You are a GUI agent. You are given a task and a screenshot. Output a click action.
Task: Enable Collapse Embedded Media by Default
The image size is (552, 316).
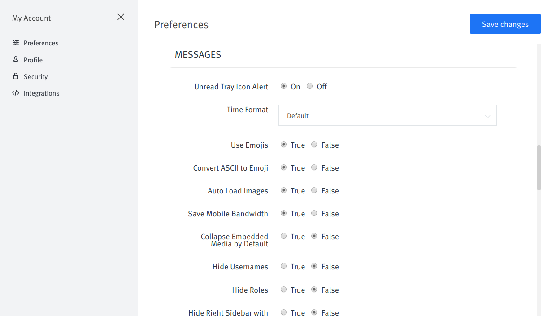coord(283,236)
